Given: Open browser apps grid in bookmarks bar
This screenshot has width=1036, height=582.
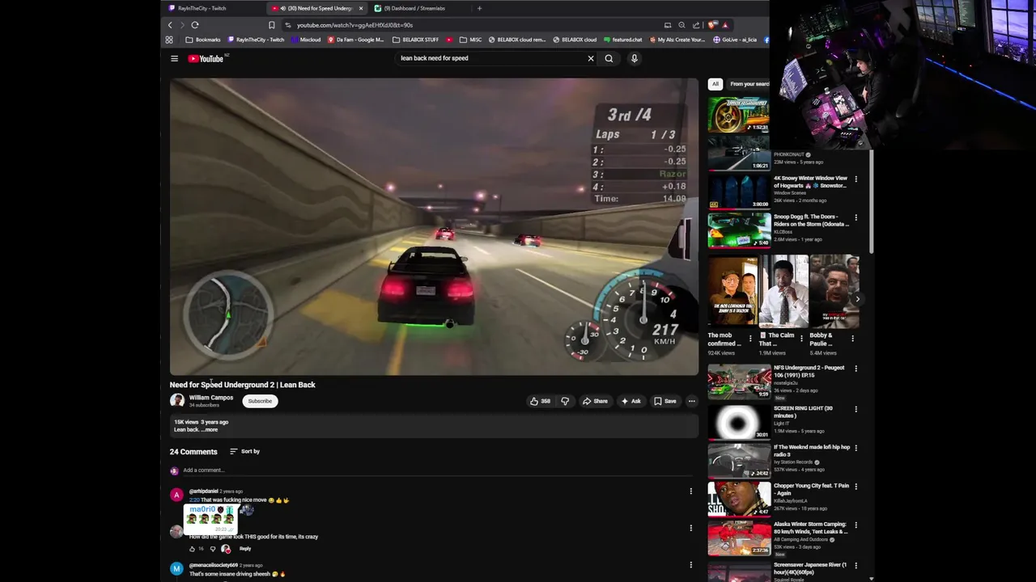Looking at the screenshot, I should pyautogui.click(x=169, y=40).
